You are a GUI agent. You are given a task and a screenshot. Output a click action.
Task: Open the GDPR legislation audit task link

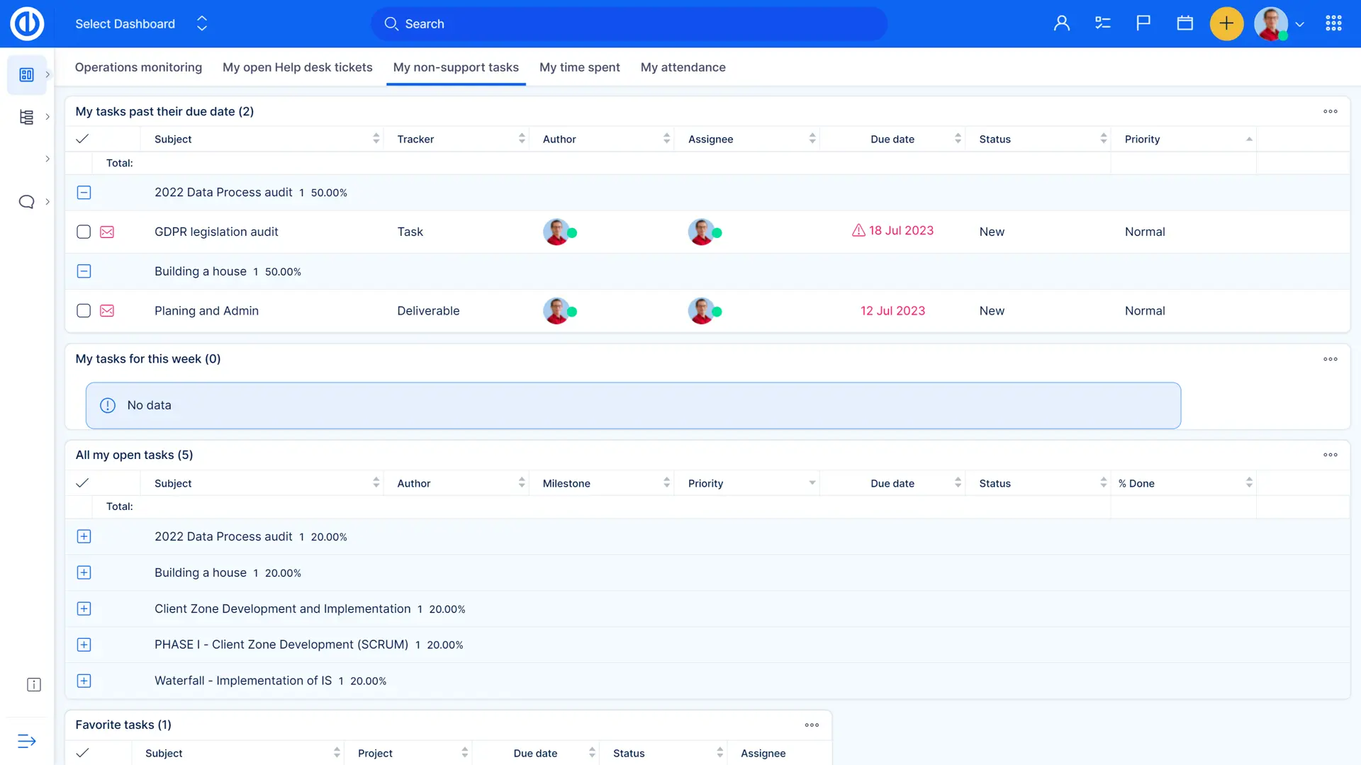pyautogui.click(x=216, y=232)
